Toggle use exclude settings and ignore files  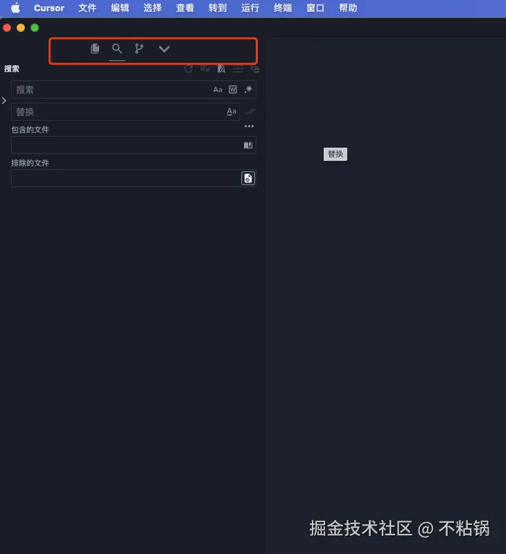(248, 178)
